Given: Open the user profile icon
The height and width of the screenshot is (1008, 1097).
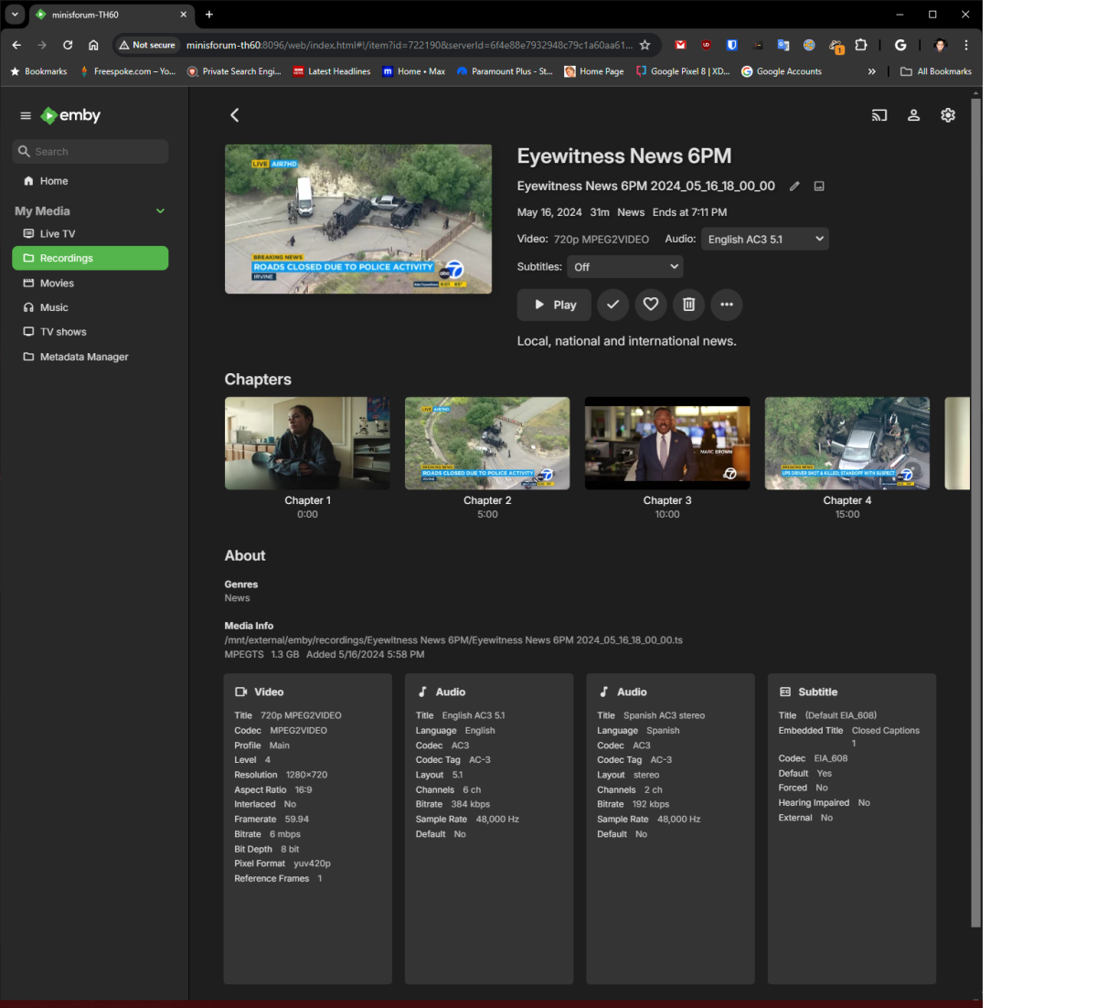Looking at the screenshot, I should click(x=913, y=115).
